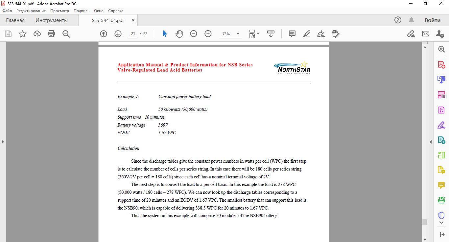Open the Файл menu

7,11
